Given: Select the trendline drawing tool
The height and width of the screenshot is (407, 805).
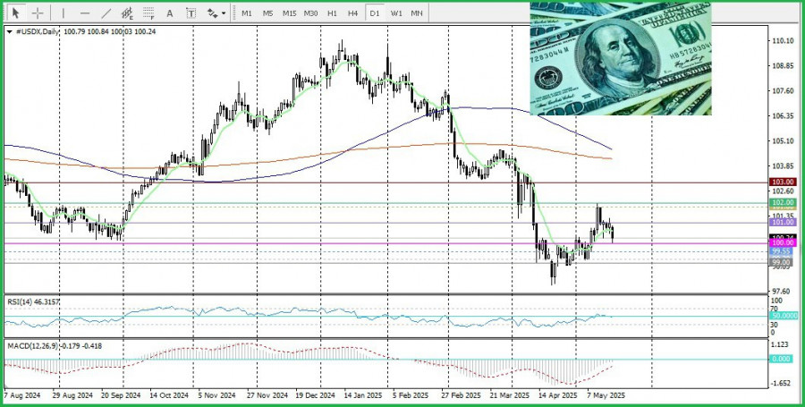Looking at the screenshot, I should click(x=106, y=13).
